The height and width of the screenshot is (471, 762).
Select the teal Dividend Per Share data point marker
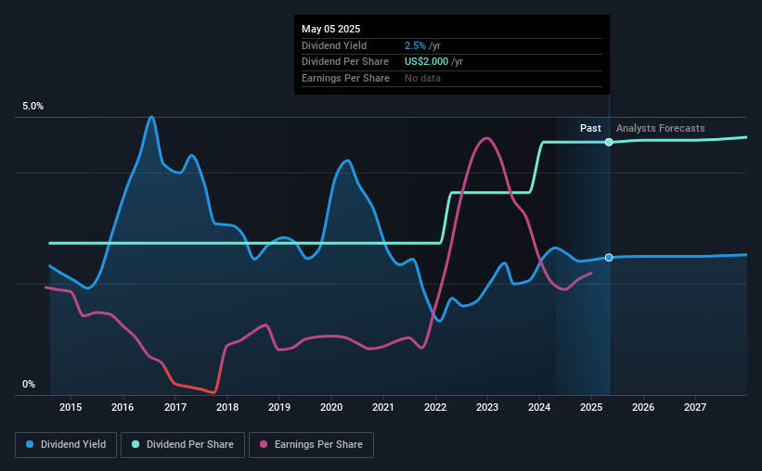tap(609, 142)
